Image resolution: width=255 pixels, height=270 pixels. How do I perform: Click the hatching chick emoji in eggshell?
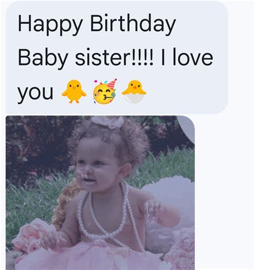134,92
